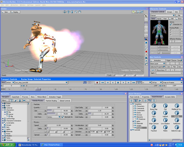Click the viewer pan (four-arrow) icon
This screenshot has height=147, width=184.
pyautogui.click(x=68, y=12)
